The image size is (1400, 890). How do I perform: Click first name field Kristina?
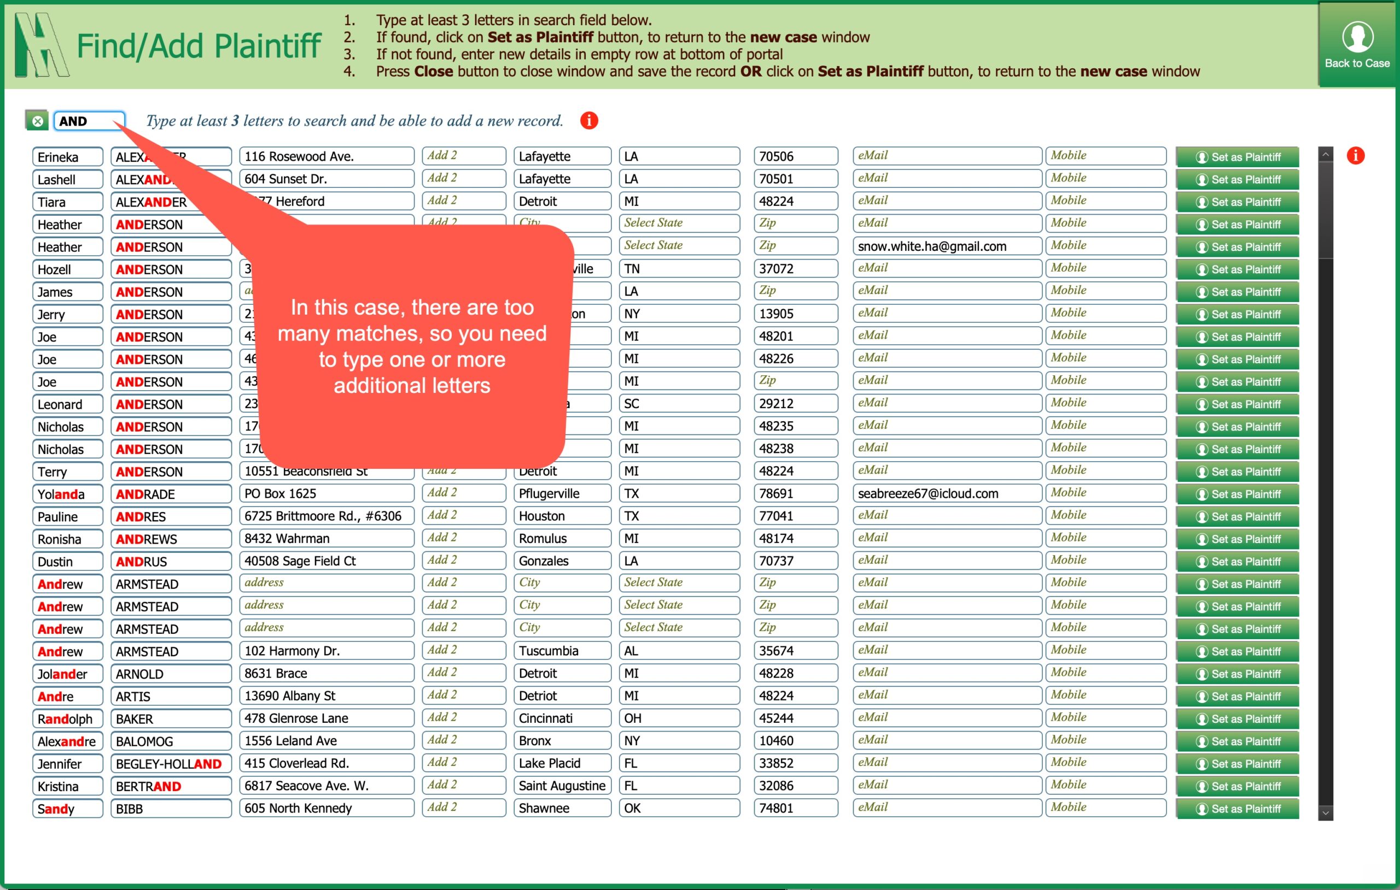coord(67,786)
